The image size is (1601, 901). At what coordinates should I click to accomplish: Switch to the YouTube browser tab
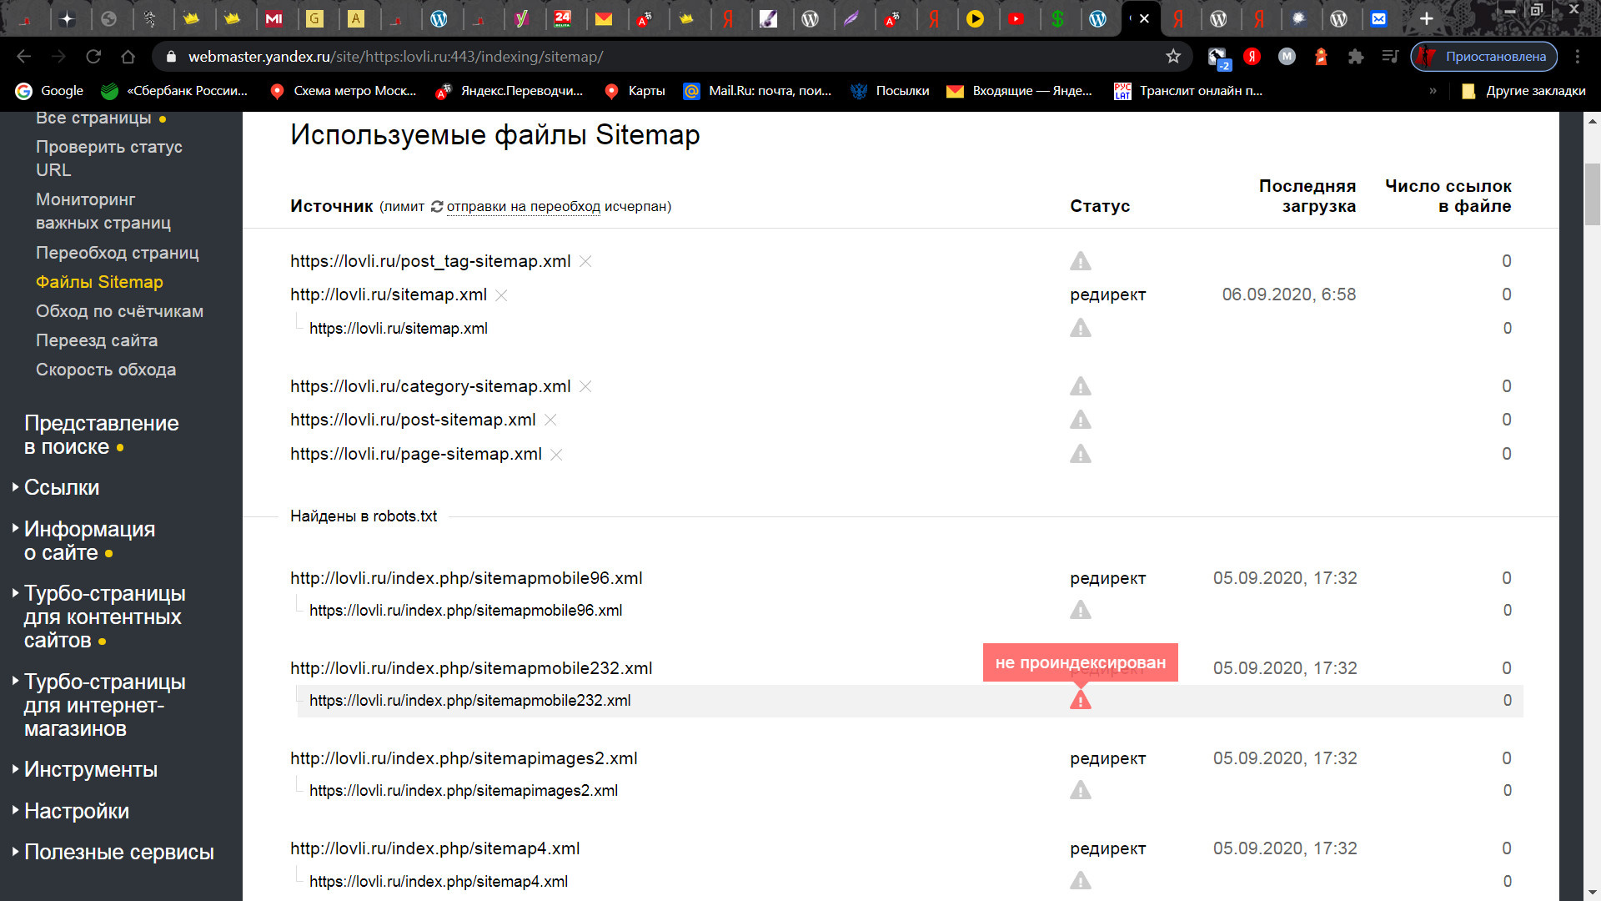coord(1016,18)
